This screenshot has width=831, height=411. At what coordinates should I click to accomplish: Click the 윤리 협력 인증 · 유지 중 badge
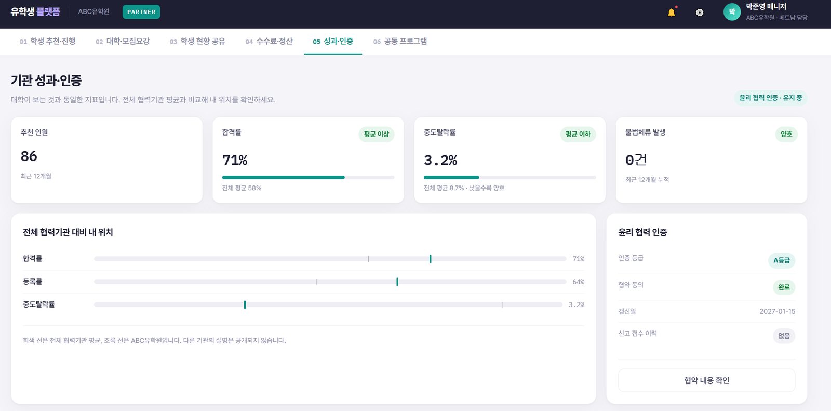[x=771, y=98]
